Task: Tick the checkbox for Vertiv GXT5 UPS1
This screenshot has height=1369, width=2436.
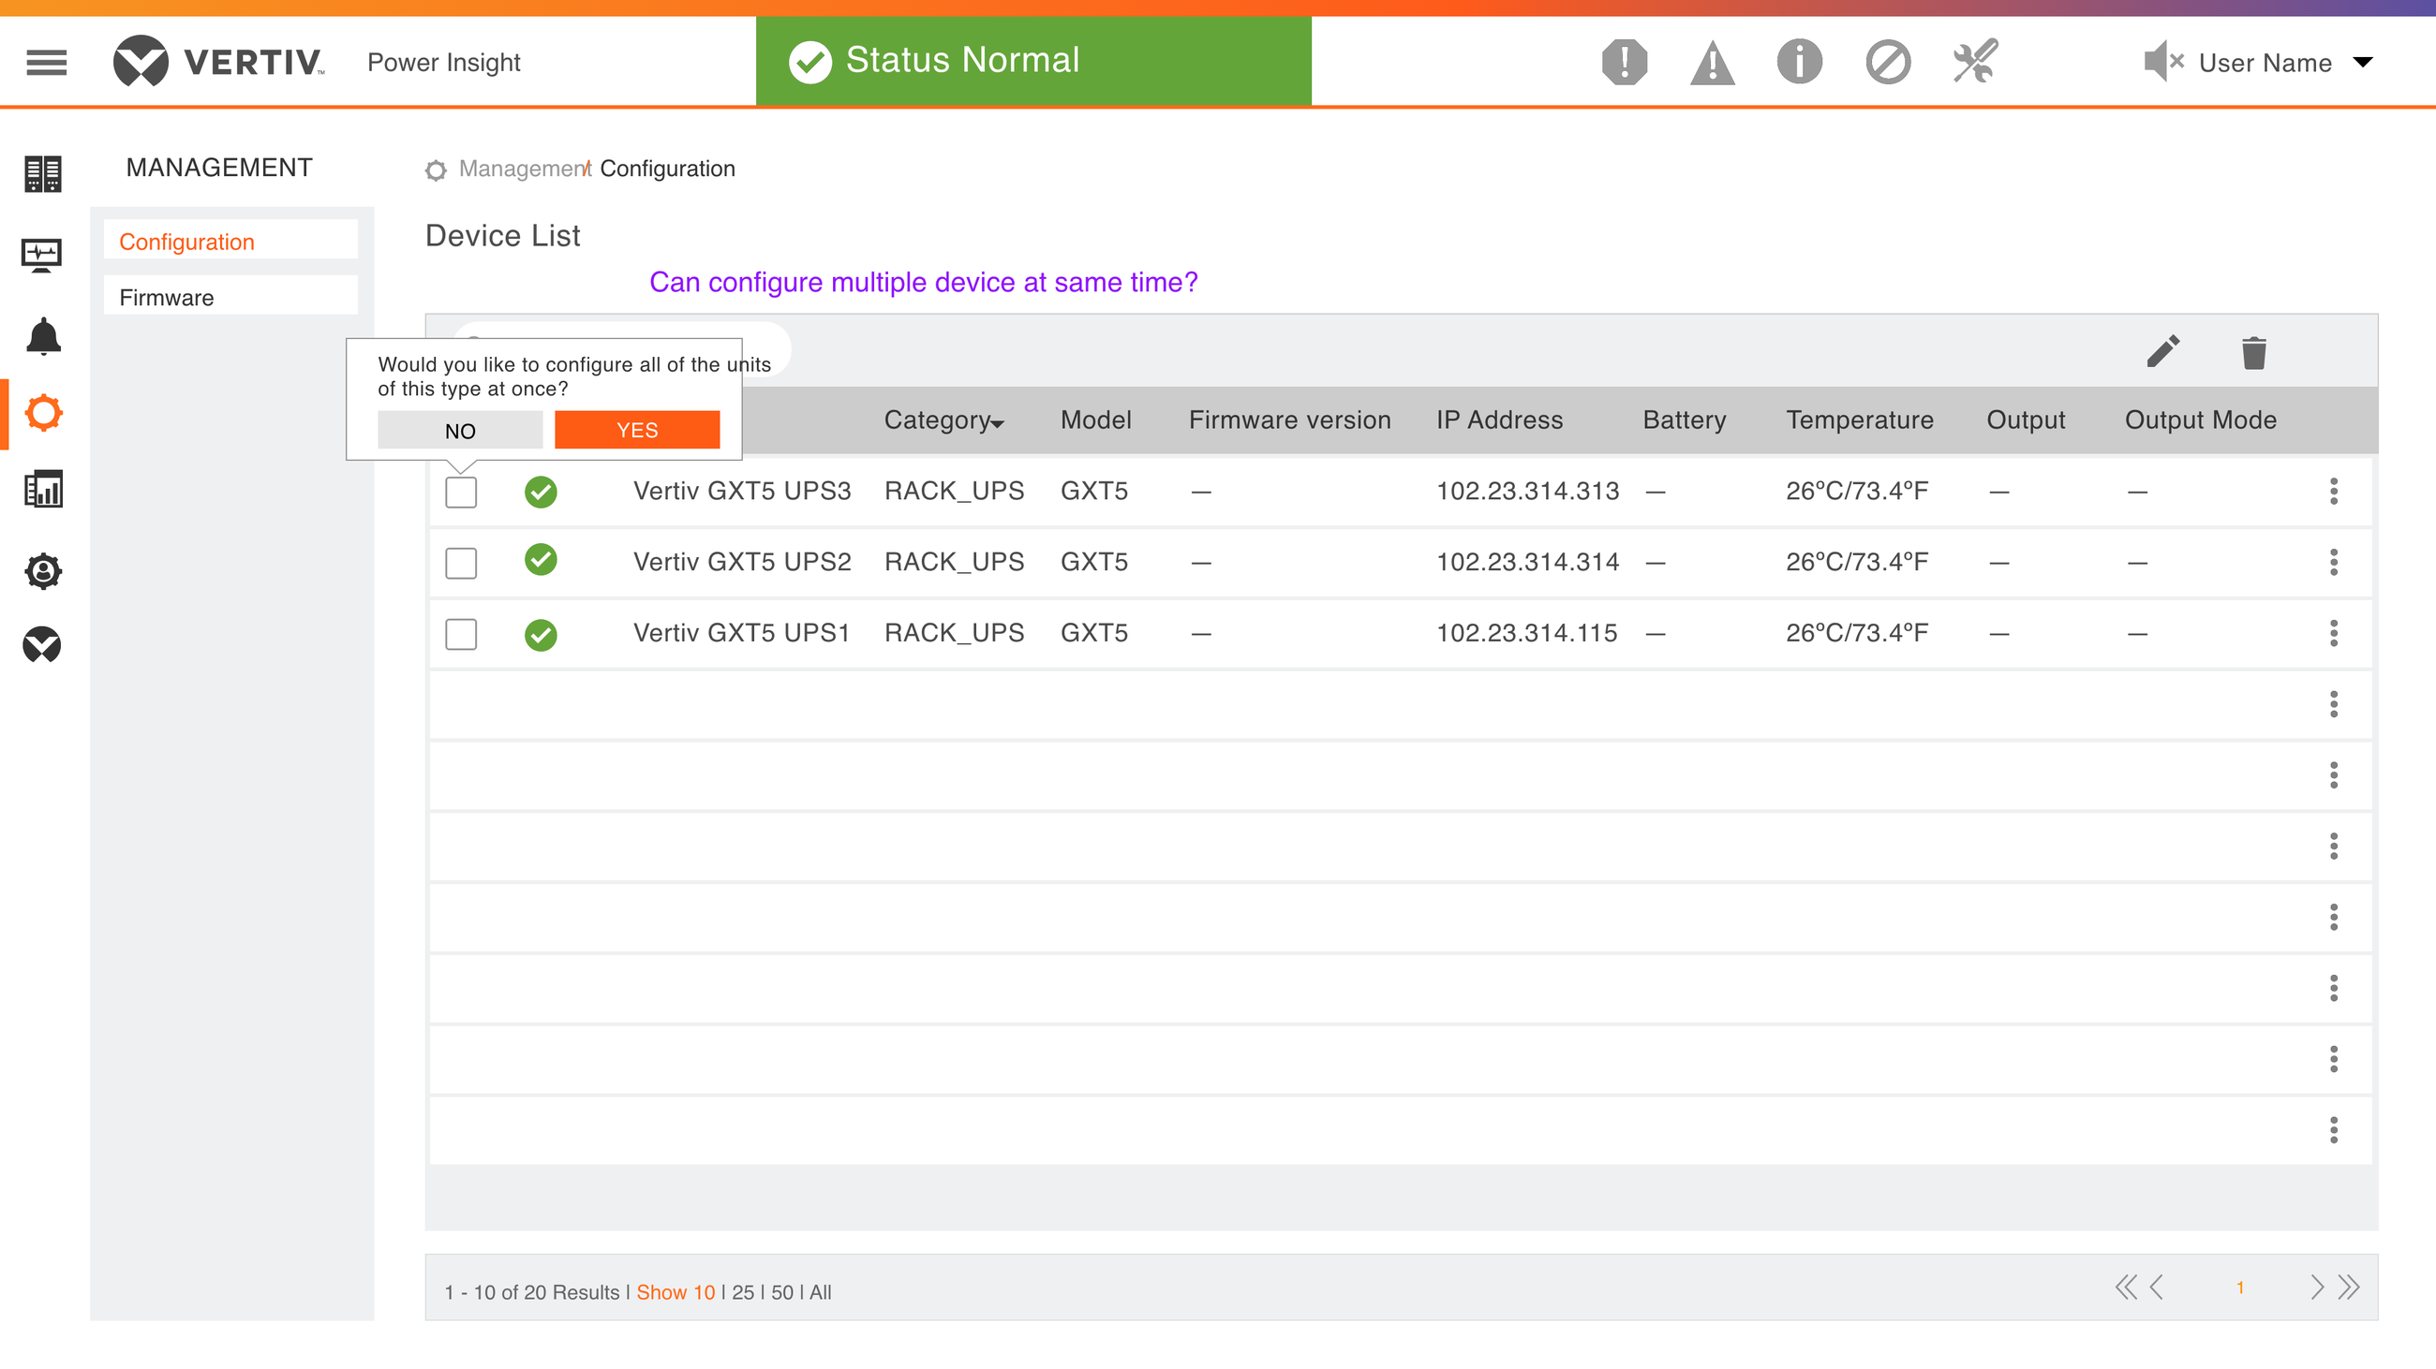Action: pos(462,634)
